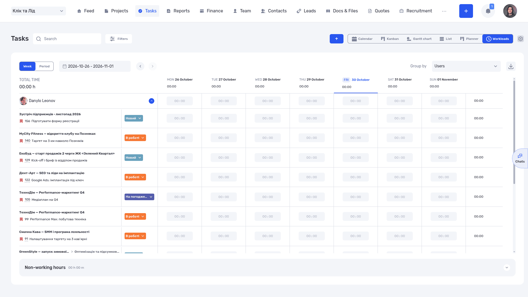Switch to the Gantt chart view
The height and width of the screenshot is (297, 528).
(x=419, y=39)
